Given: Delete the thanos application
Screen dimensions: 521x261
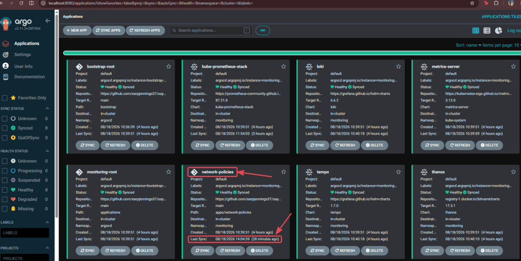Looking at the screenshot, I should pos(489,251).
